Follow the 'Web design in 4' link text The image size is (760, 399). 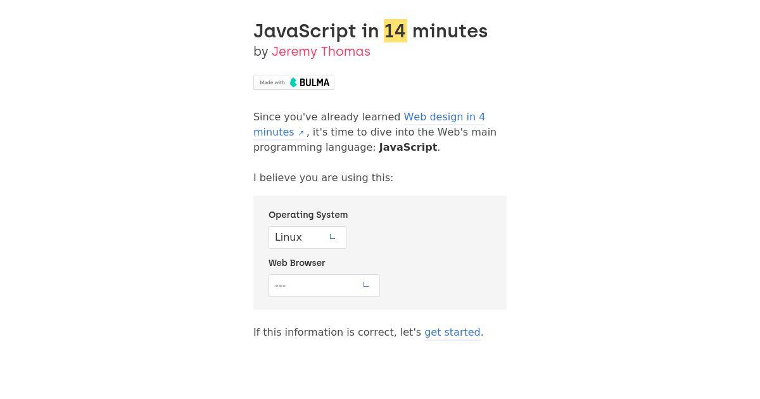(445, 117)
